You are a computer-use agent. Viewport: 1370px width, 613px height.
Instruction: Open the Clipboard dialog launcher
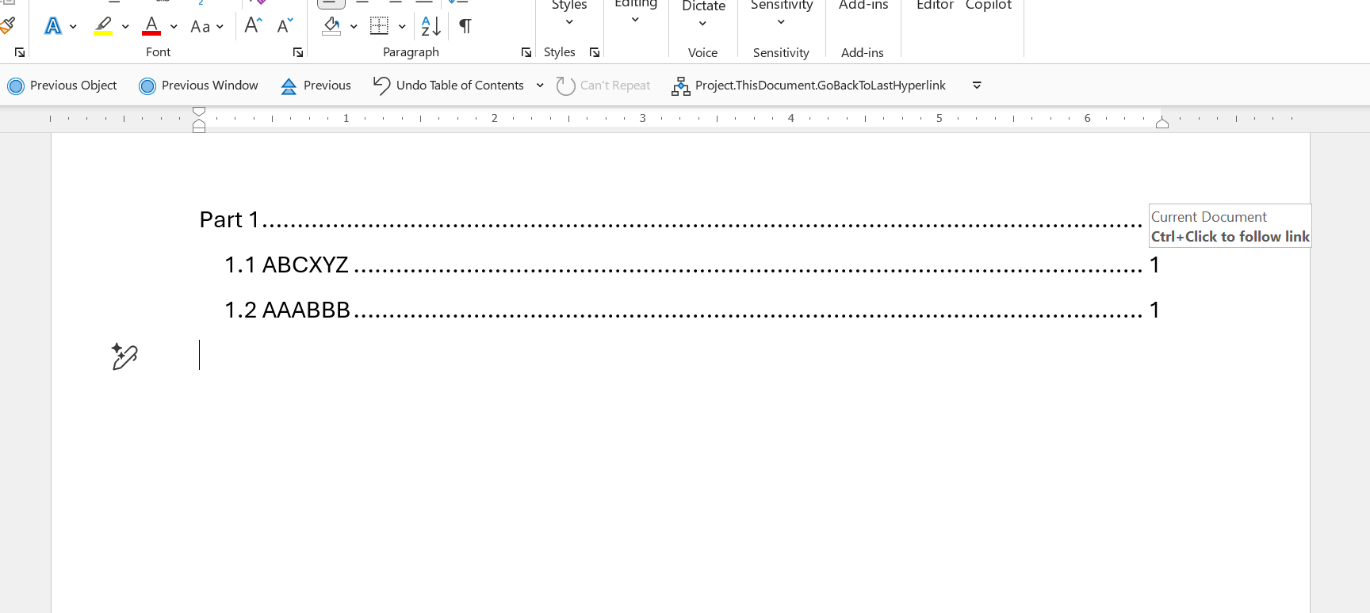coord(20,52)
